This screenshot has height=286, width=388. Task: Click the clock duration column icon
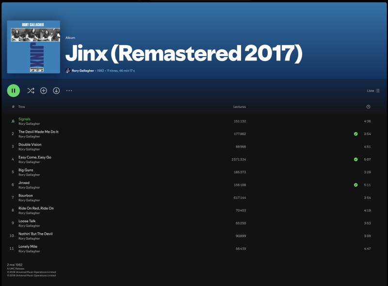coord(368,106)
